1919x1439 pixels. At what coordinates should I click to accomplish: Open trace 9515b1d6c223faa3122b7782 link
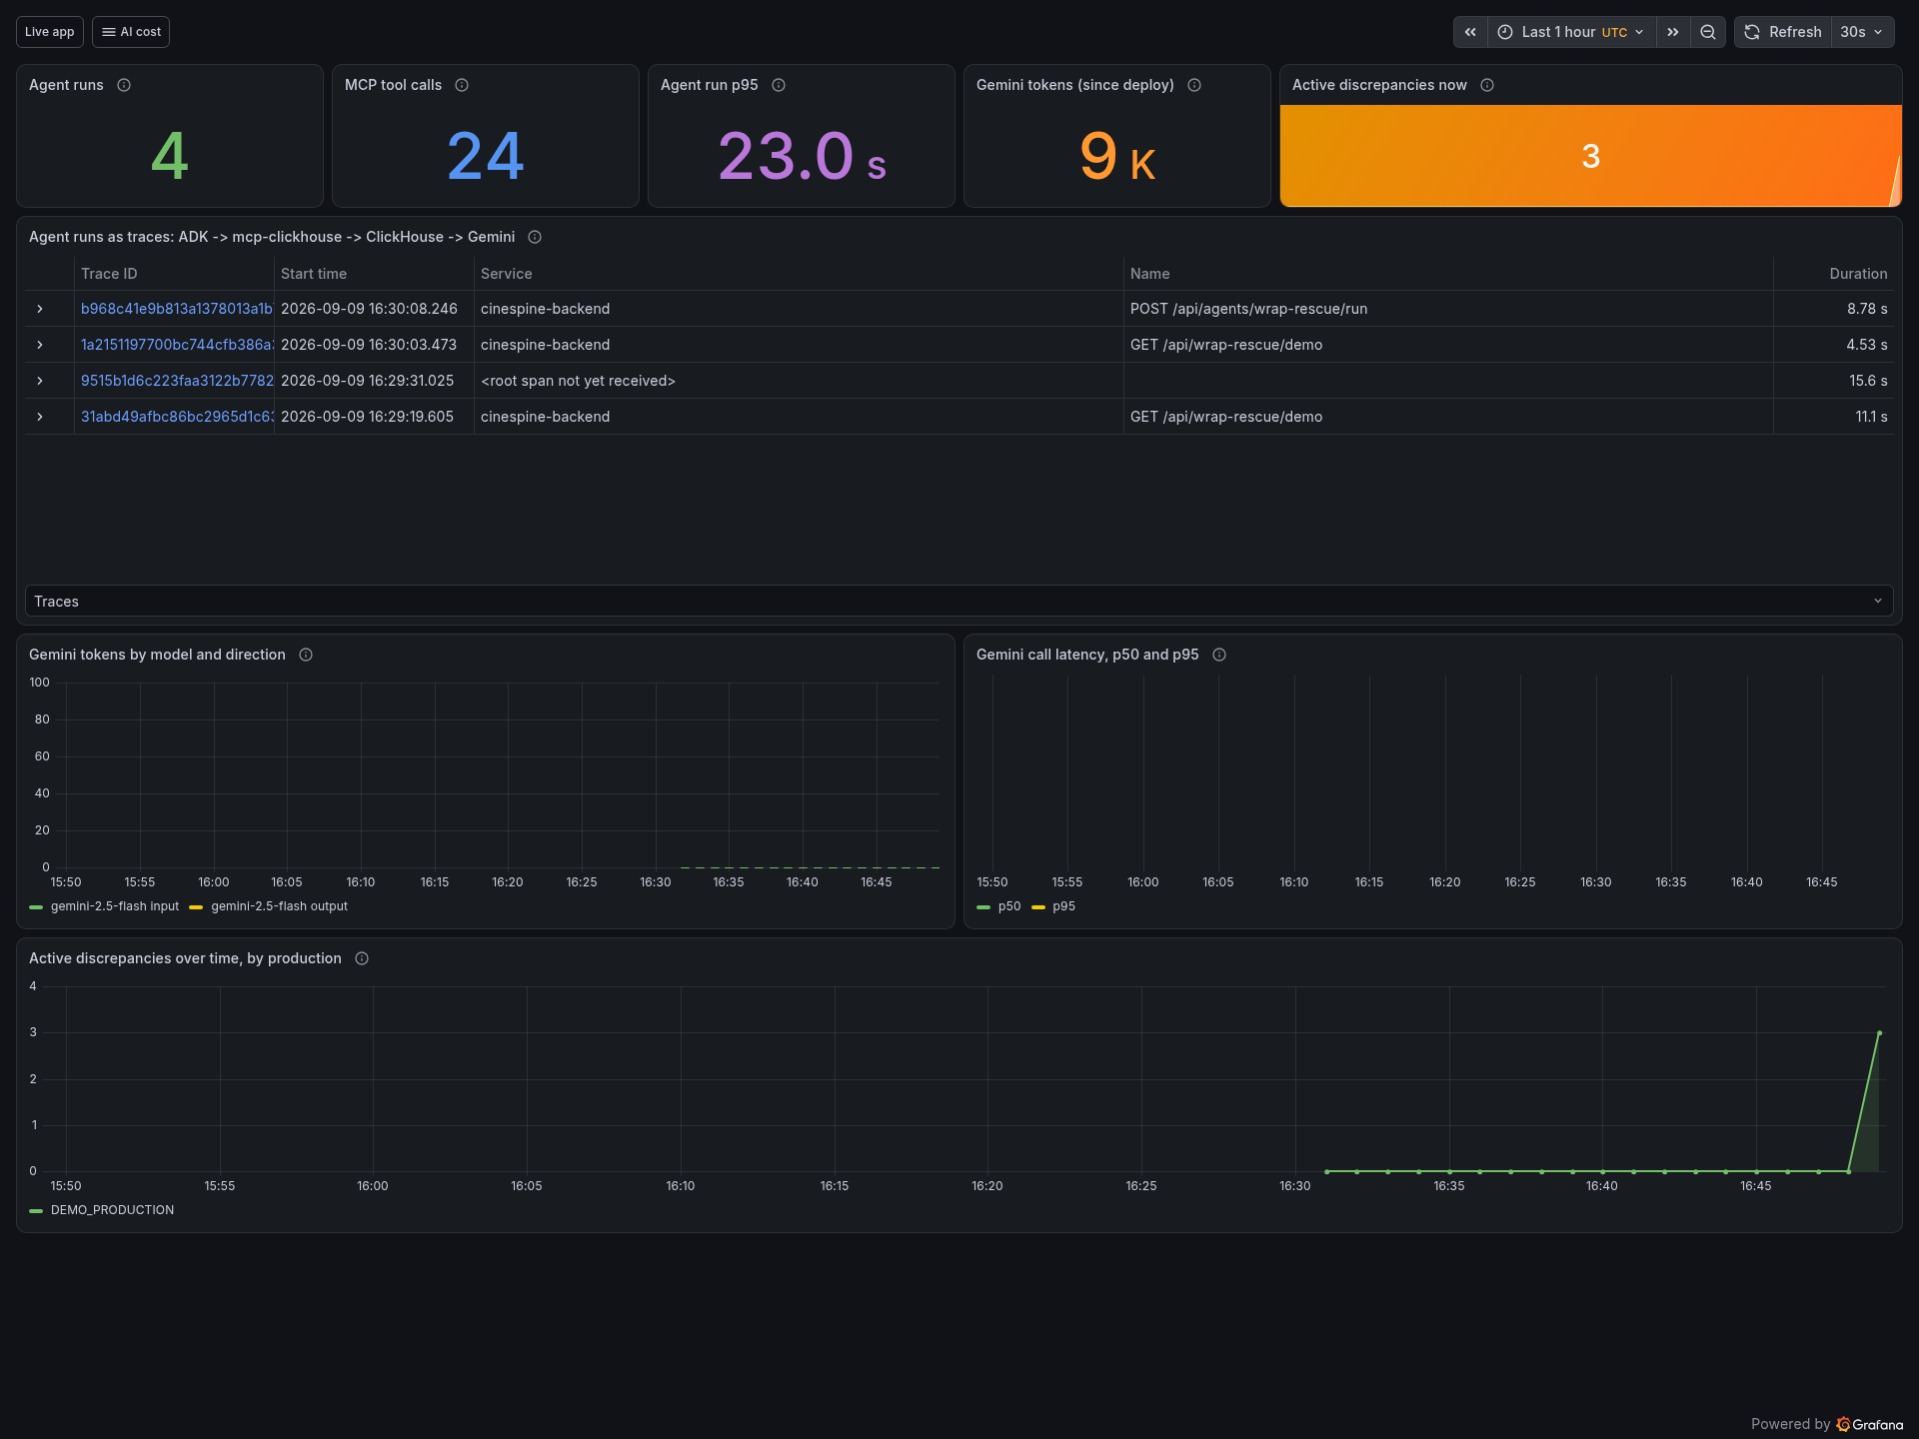click(177, 381)
